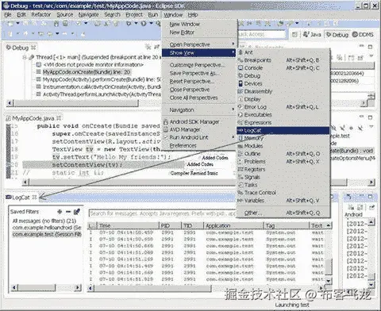Click the left scroll arrow of the Saved Filters list
The image size is (381, 311).
click(14, 287)
